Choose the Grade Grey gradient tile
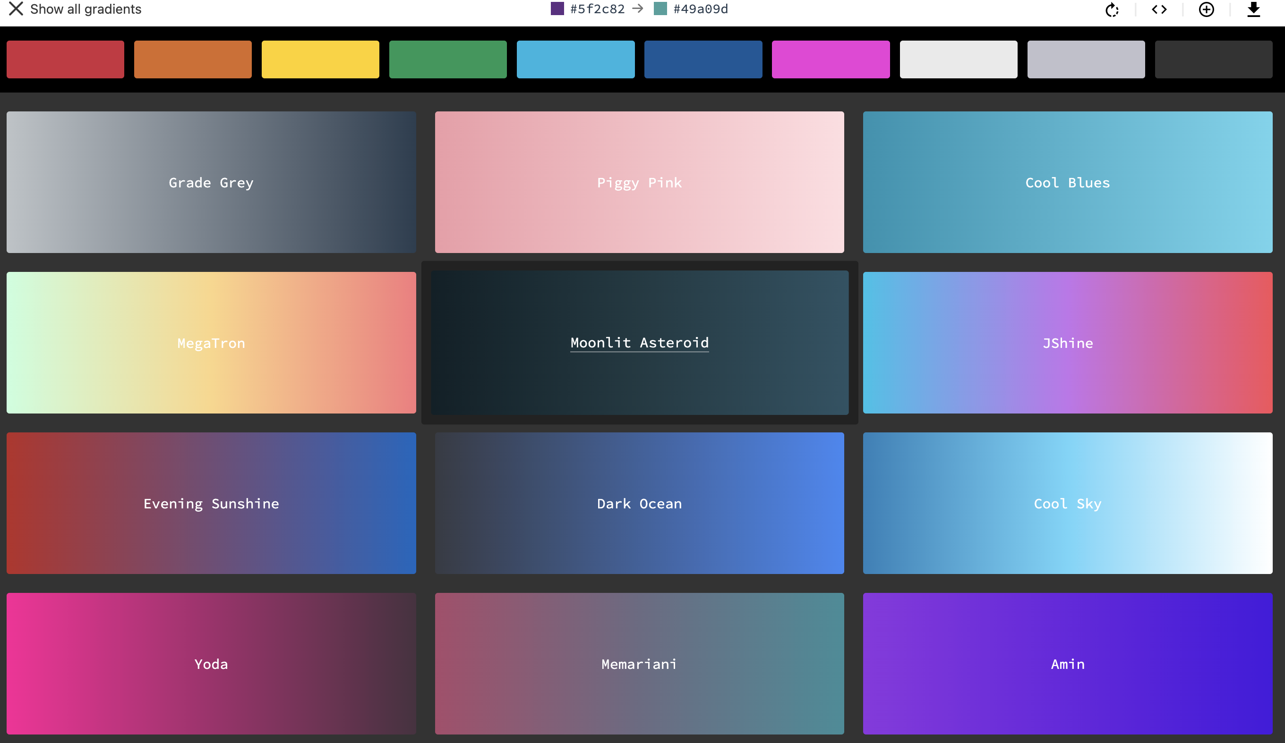Viewport: 1285px width, 743px height. tap(211, 182)
